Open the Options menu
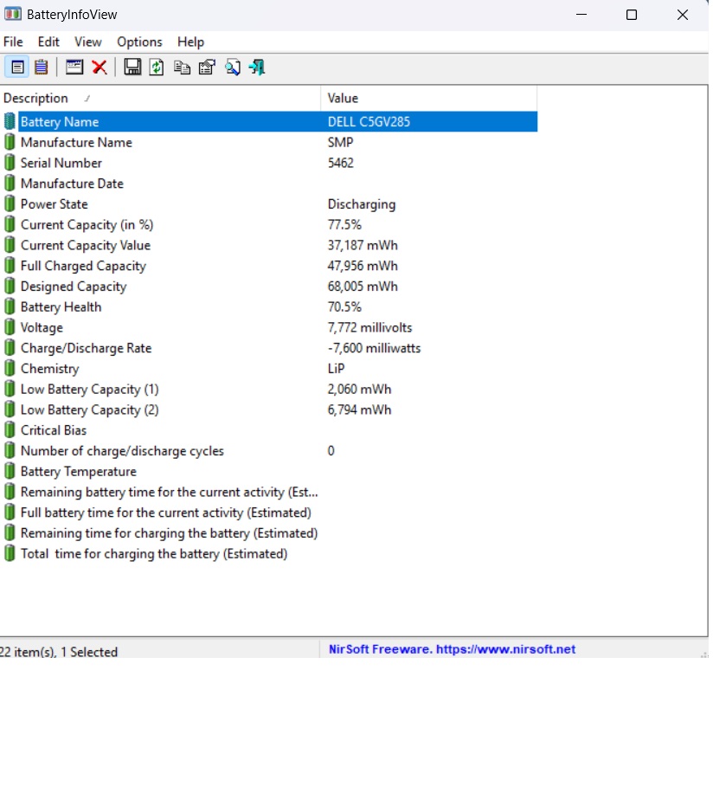This screenshot has width=713, height=806. [139, 42]
